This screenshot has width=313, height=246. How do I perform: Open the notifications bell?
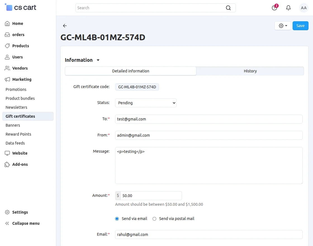pos(288,8)
